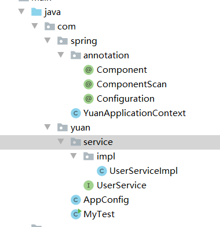Click the ComponentScan annotation icon
Viewport: 220px width, 227px height.
[x=89, y=84]
